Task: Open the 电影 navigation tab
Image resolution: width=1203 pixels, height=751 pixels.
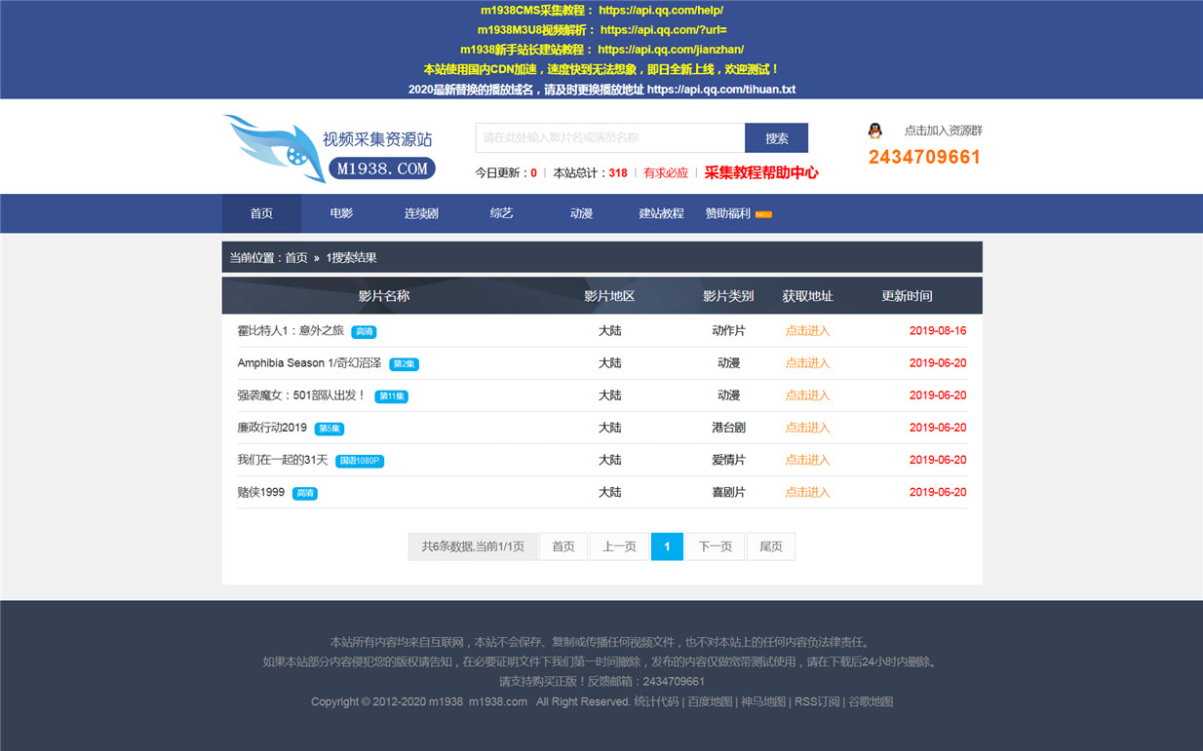Action: (x=341, y=213)
